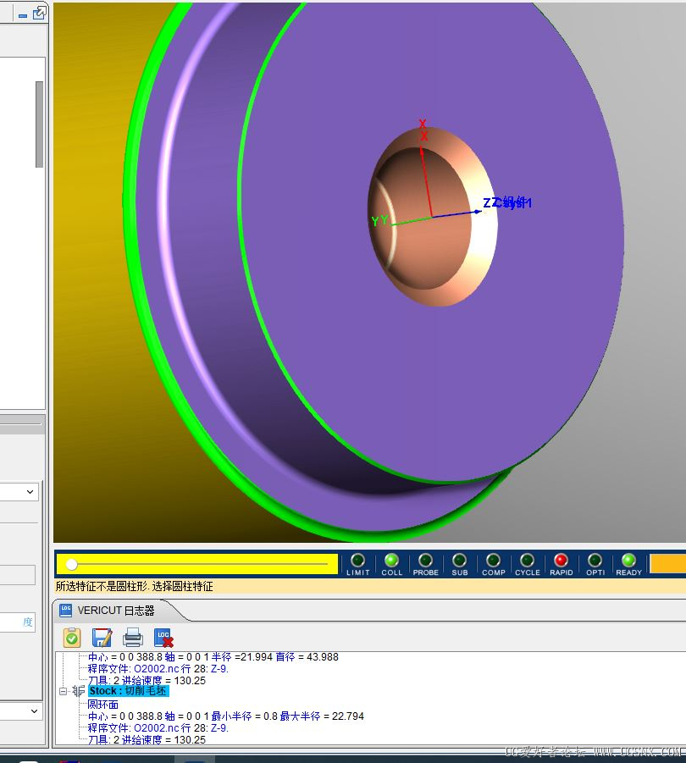Select first 刀具: 2 进给速度 = 130.25 line
Viewport: 686px width, 763px height.
(x=147, y=680)
